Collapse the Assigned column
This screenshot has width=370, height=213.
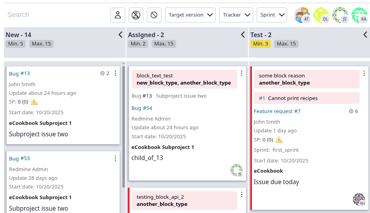click(x=243, y=35)
